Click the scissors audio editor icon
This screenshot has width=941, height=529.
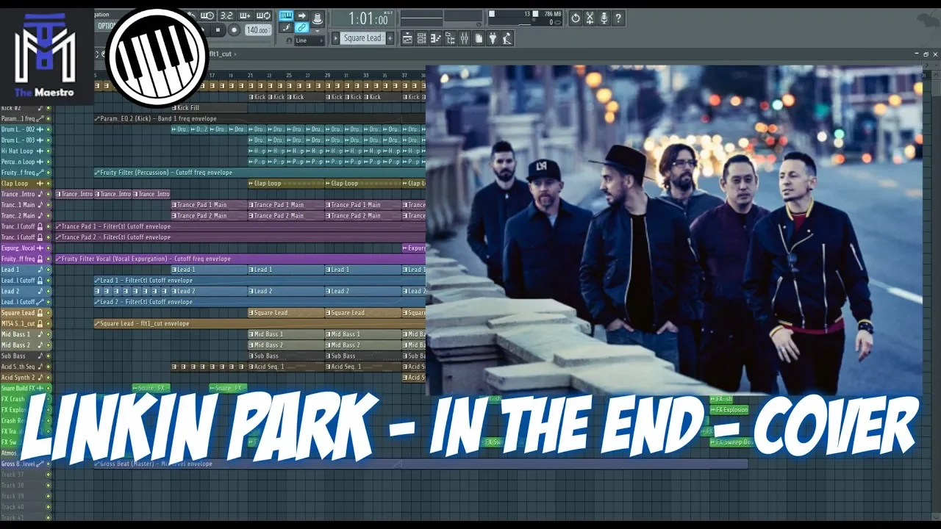tap(590, 18)
